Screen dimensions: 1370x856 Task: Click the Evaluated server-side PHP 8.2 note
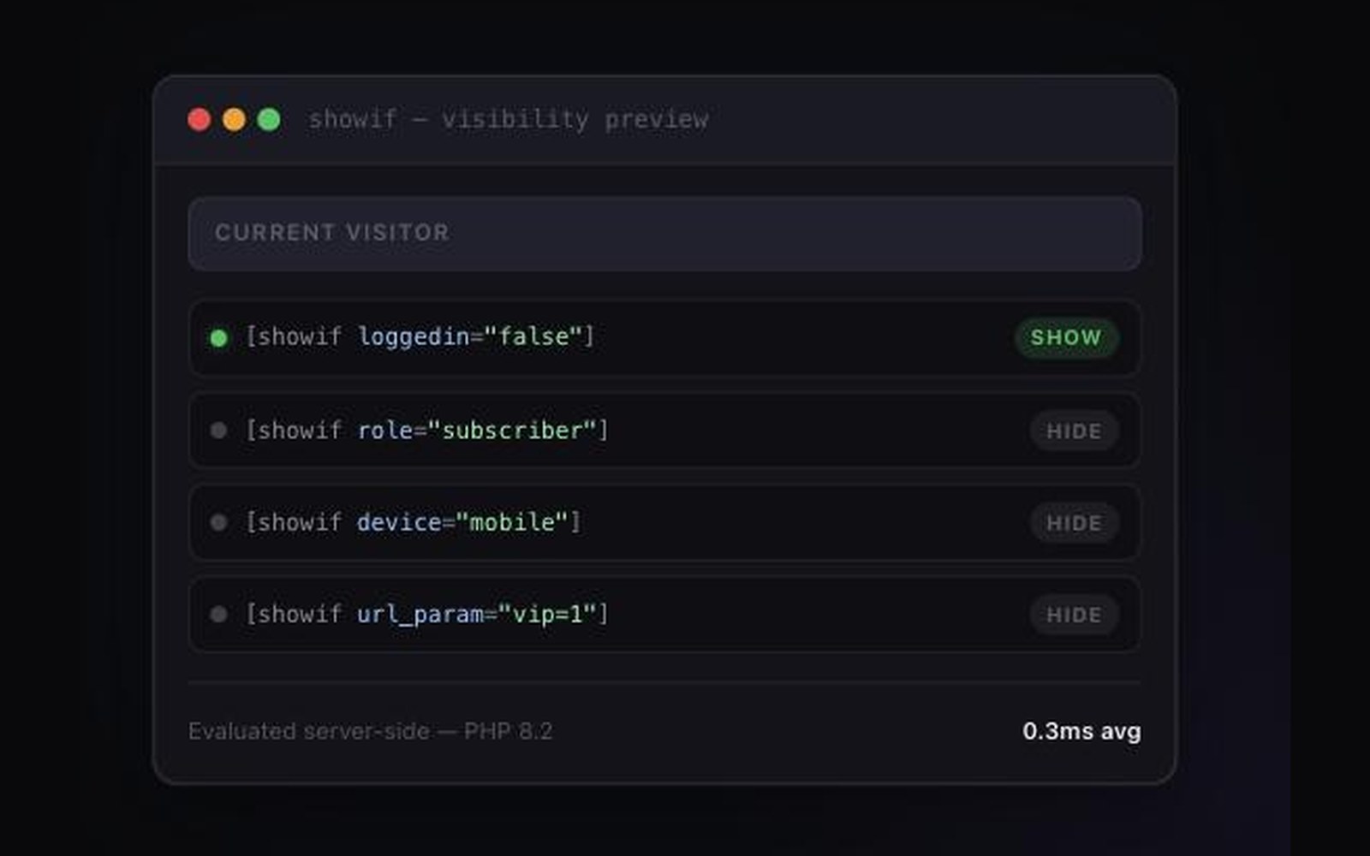coord(371,731)
